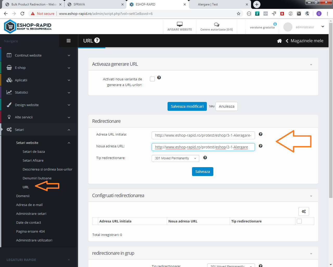This screenshot has height=267, width=333.
Task: Toggle select-all checkbox in redirect table
Action: click(x=299, y=221)
